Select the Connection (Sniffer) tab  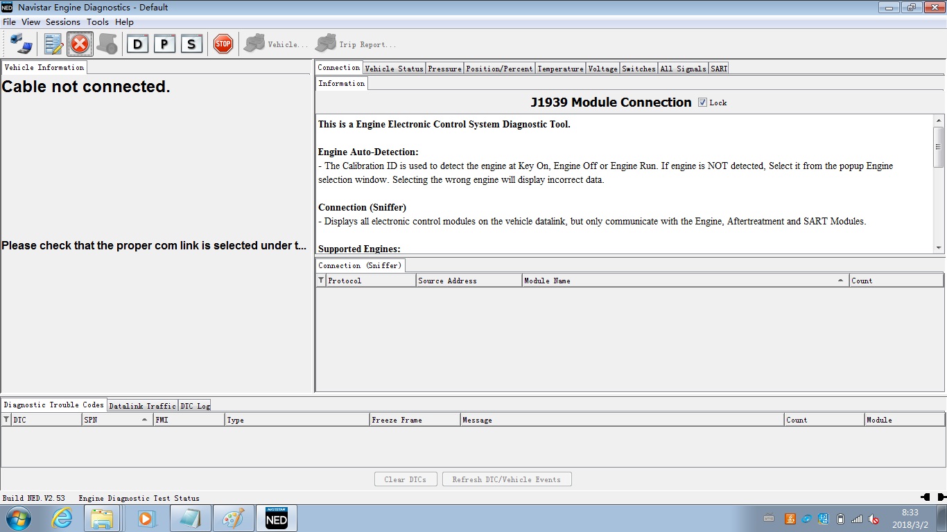[x=359, y=265]
